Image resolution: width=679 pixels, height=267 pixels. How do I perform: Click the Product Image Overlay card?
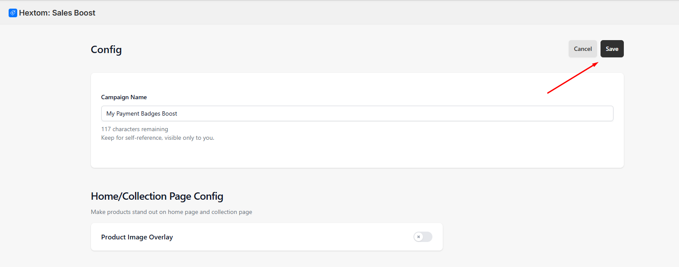[267, 237]
